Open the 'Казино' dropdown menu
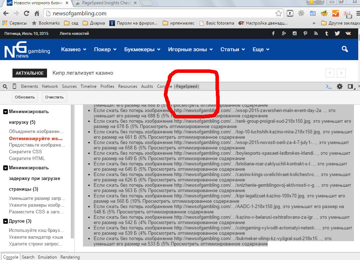The image size is (360, 260). click(74, 49)
